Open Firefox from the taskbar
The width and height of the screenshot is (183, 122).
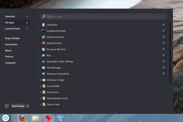click(22, 118)
